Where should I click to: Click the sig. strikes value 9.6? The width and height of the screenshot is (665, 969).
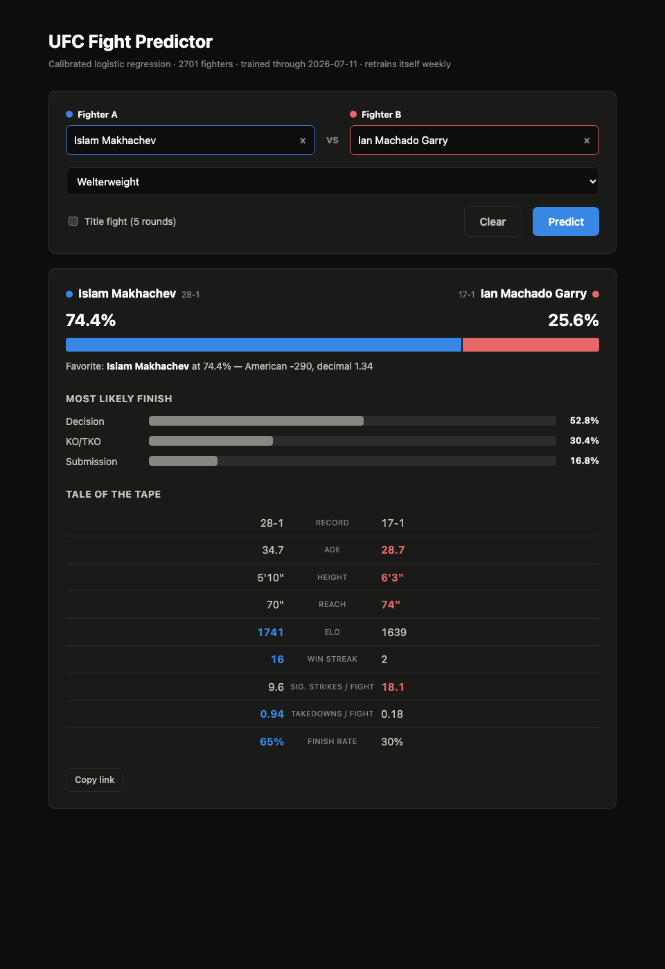pyautogui.click(x=276, y=687)
